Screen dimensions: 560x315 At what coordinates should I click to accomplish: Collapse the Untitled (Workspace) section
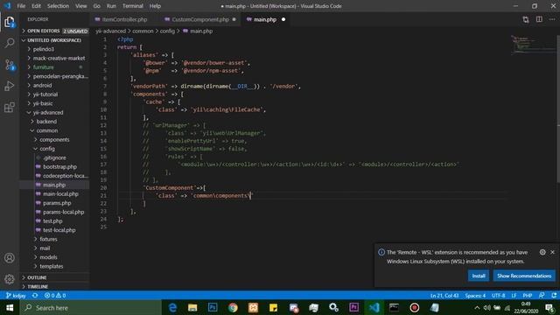(x=54, y=40)
